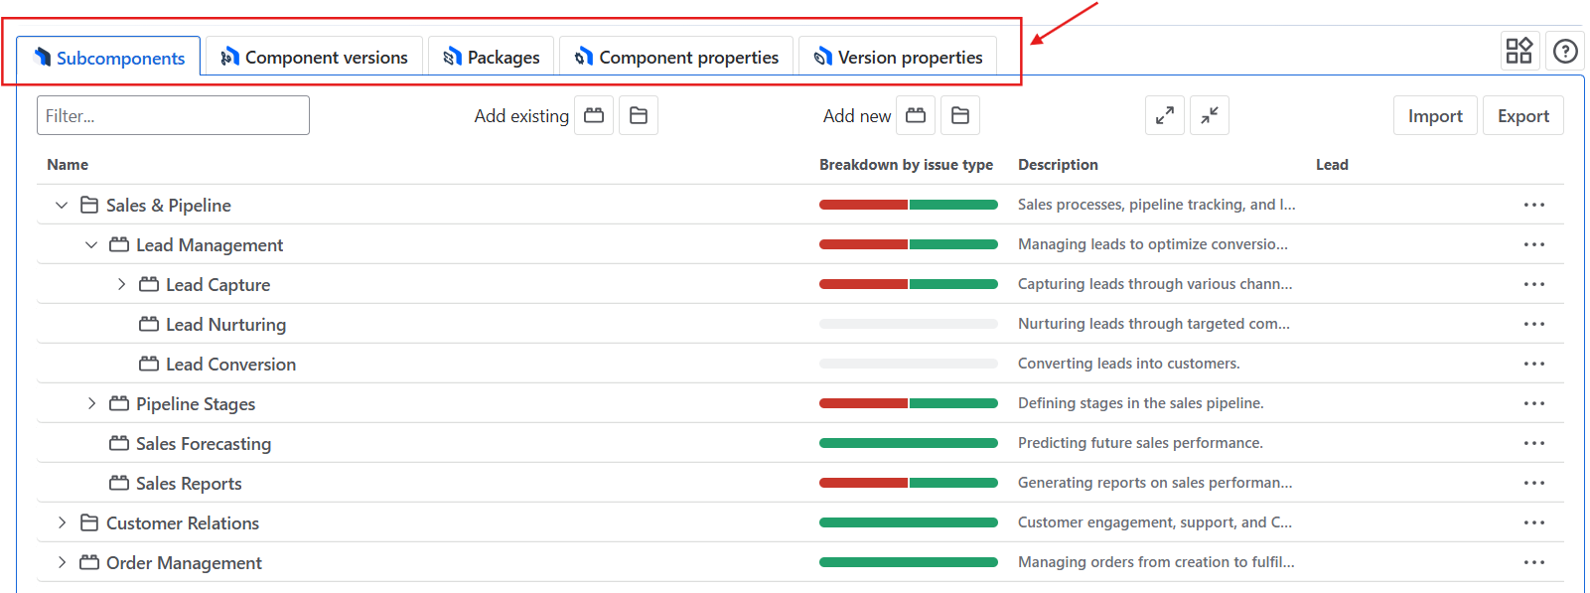Click Sales Forecasting green breakdown bar
The image size is (1590, 593).
click(x=909, y=443)
